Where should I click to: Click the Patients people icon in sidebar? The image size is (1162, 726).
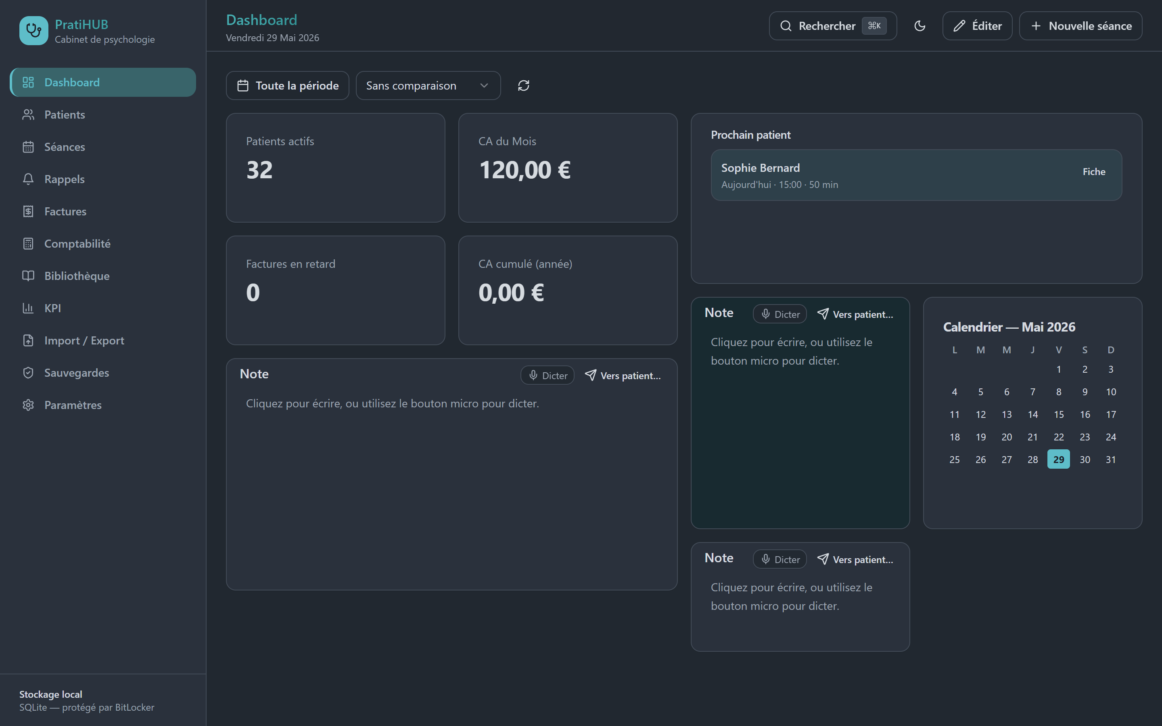click(x=28, y=114)
